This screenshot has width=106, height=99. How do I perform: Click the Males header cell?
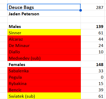[44, 26]
